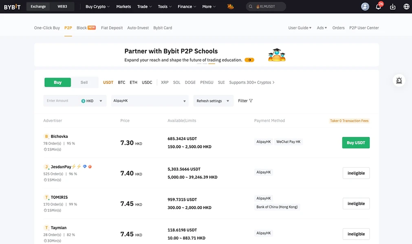
Task: Open the user profile avatar icon
Action: (x=365, y=7)
